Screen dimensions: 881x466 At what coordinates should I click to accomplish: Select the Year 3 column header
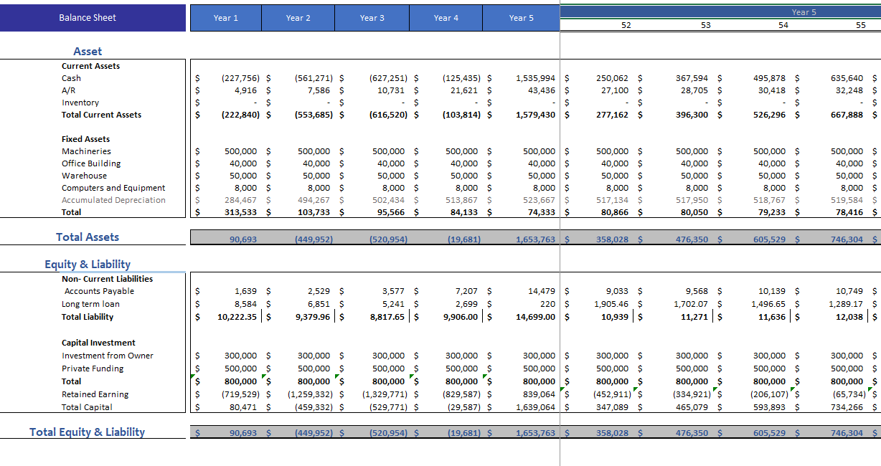(x=372, y=18)
